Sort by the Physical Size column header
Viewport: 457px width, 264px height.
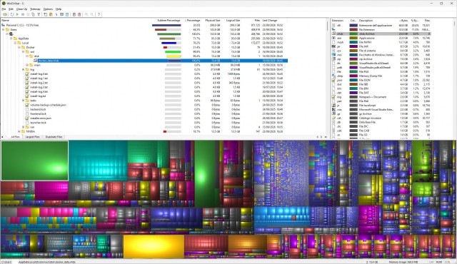pos(213,21)
